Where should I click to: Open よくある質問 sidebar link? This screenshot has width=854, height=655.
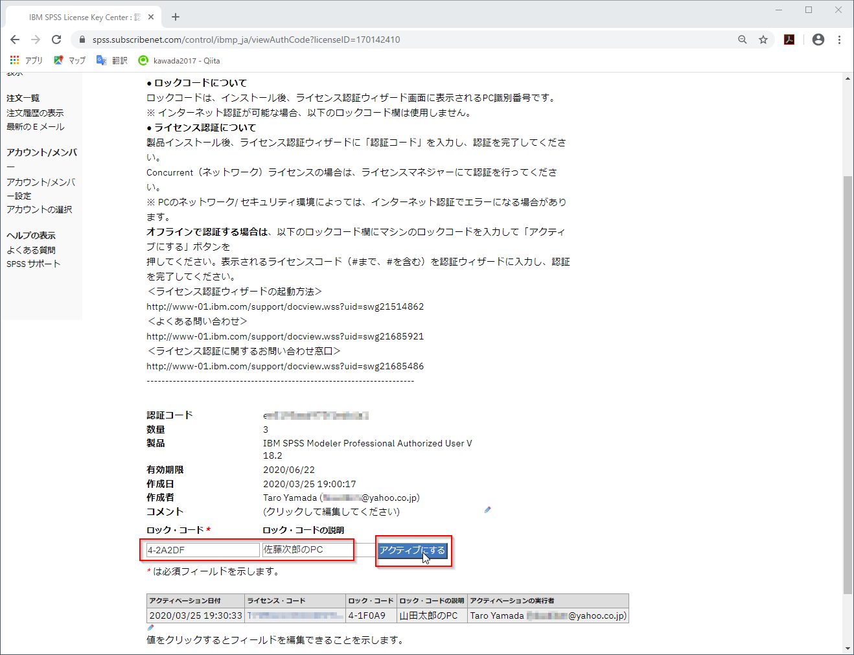pyautogui.click(x=31, y=249)
